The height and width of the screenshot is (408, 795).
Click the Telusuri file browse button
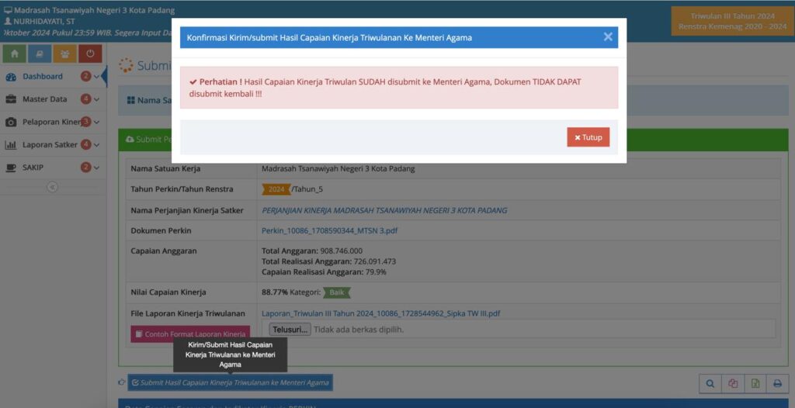[x=290, y=329]
